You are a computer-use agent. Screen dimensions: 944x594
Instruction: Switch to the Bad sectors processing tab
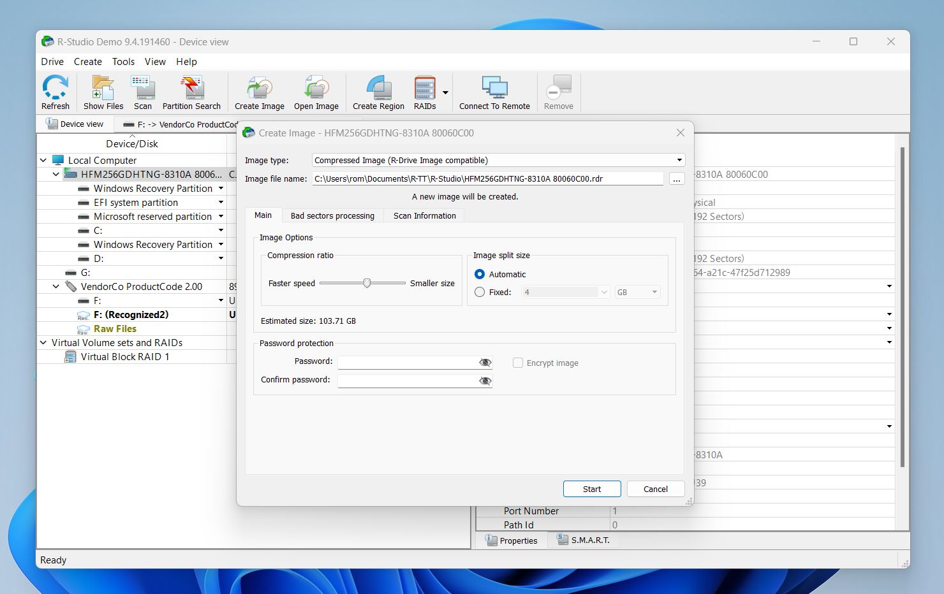click(x=332, y=215)
